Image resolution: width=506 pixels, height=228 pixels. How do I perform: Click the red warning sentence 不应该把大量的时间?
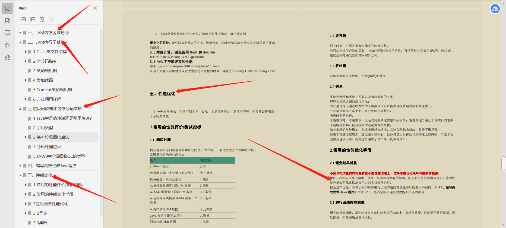pos(385,173)
